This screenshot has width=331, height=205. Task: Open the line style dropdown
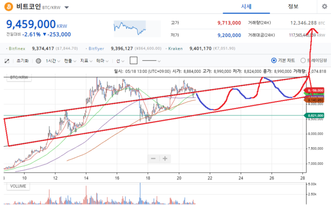(151, 61)
